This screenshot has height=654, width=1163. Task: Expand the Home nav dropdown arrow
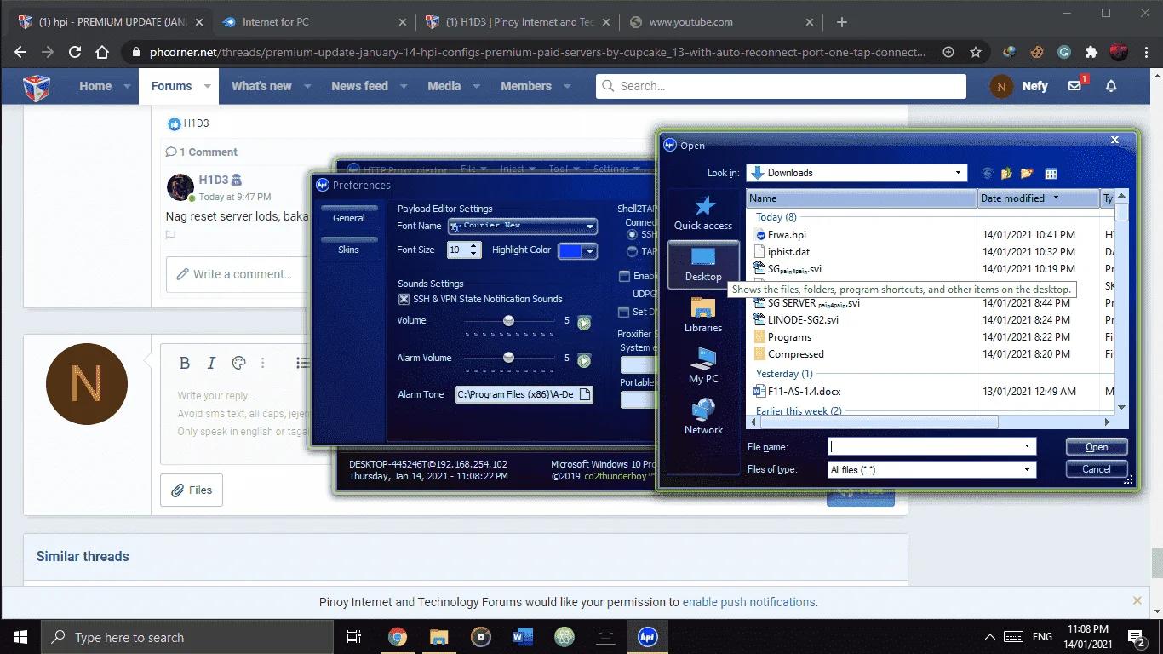[127, 87]
